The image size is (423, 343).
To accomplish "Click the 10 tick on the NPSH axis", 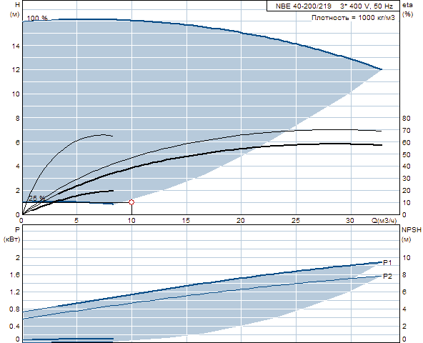I will (407, 258).
